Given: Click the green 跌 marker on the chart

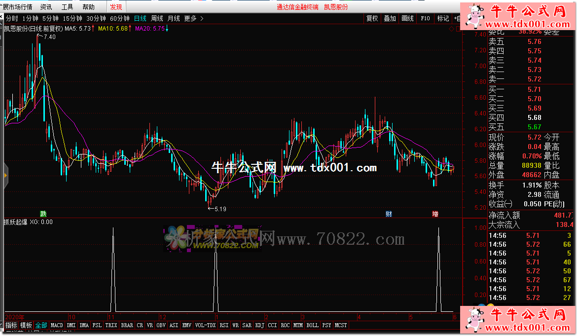Looking at the screenshot, I should pos(43,214).
